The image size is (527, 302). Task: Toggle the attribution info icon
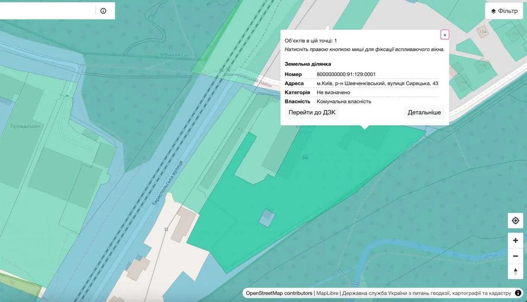pyautogui.click(x=518, y=293)
